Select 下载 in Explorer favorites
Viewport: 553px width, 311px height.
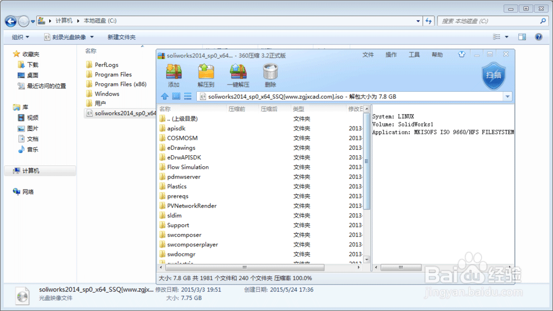[28, 65]
